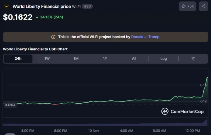Switch to the 1W chart range
This screenshot has height=135, width=211.
tap(47, 59)
